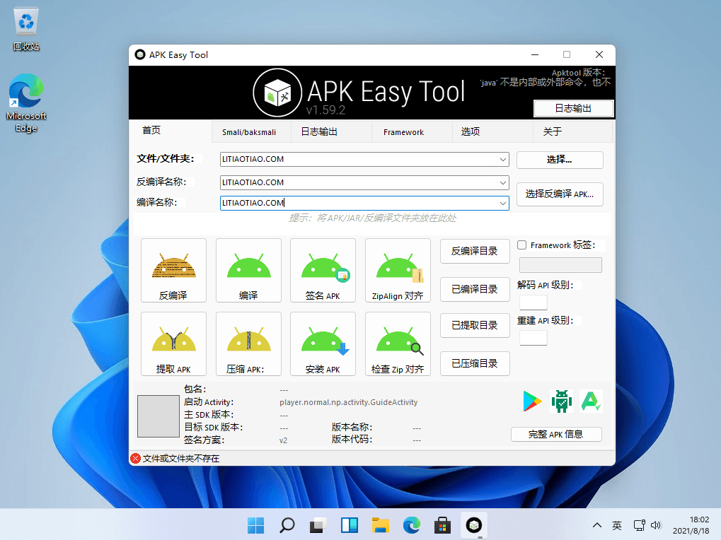The width and height of the screenshot is (721, 540).
Task: Open the volume control in system tray
Action: pyautogui.click(x=656, y=525)
